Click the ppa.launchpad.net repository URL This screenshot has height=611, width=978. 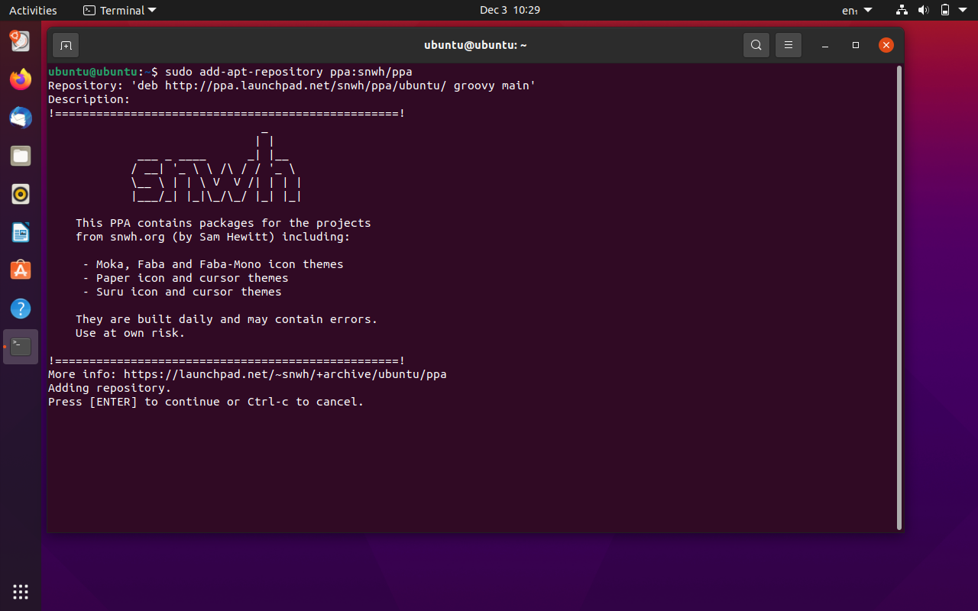(306, 86)
